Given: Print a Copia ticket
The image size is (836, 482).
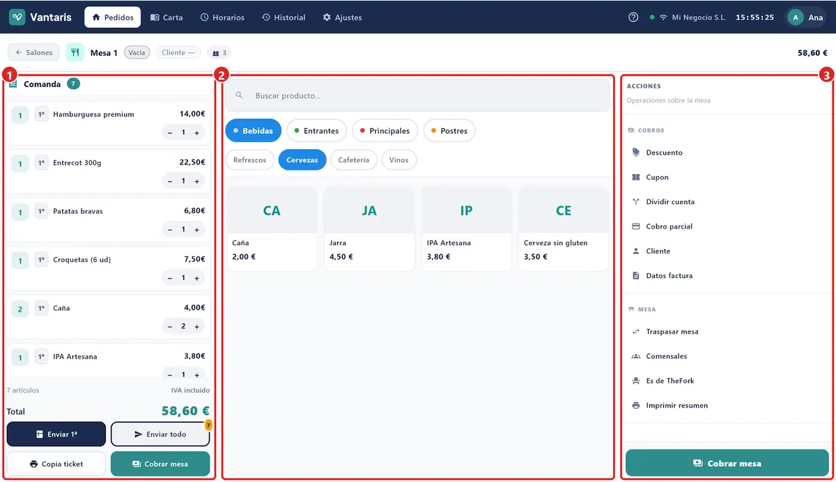Looking at the screenshot, I should (56, 464).
